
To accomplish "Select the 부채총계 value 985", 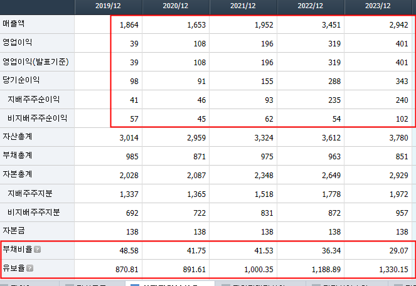I will click(x=132, y=157).
